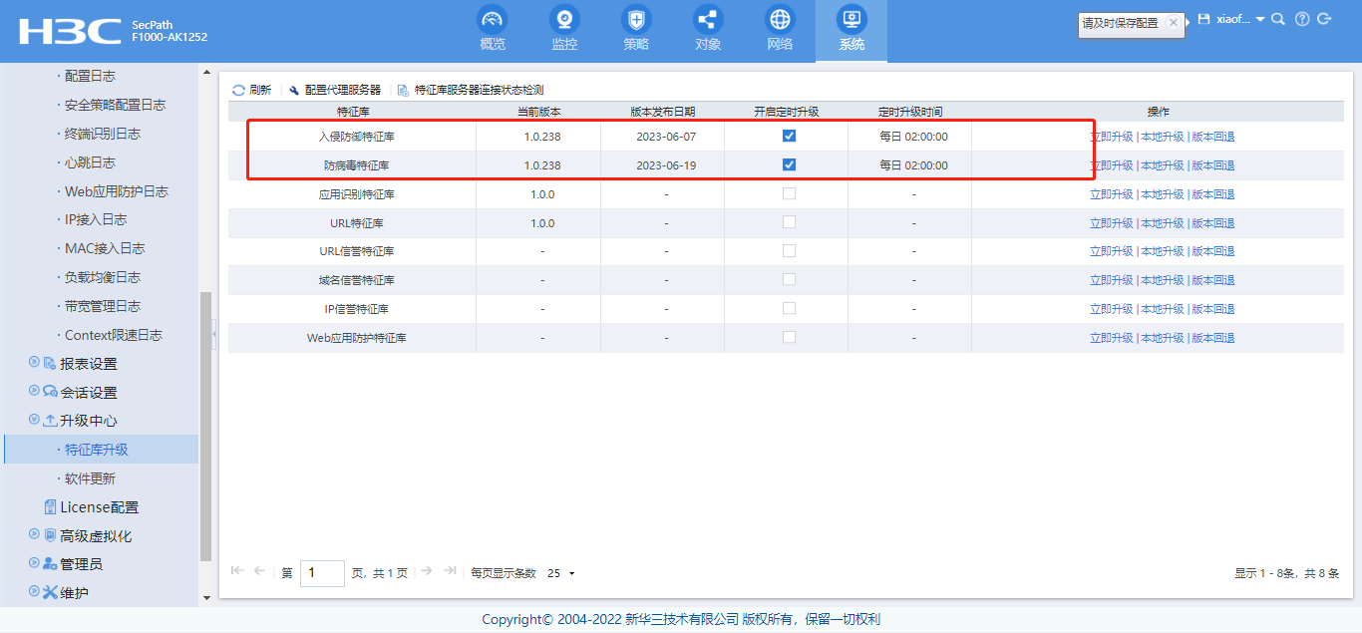This screenshot has width=1362, height=633.
Task: Toggle scheduled upgrade checkbox for IP信誉特征库
Action: pos(789,309)
